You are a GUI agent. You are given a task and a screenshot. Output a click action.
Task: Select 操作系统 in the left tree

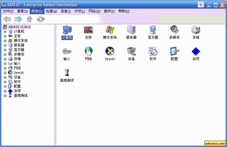click(x=21, y=41)
